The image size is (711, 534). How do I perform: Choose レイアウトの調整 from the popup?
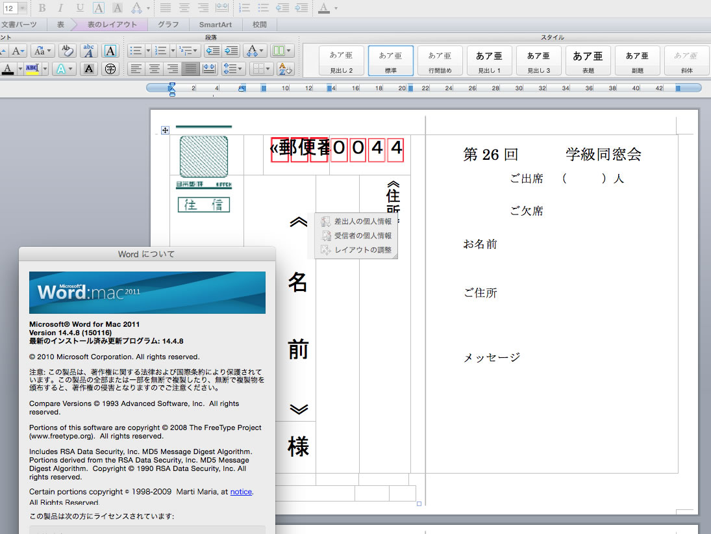356,250
